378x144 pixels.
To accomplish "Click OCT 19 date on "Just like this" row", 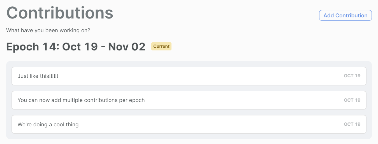I will click(x=352, y=76).
